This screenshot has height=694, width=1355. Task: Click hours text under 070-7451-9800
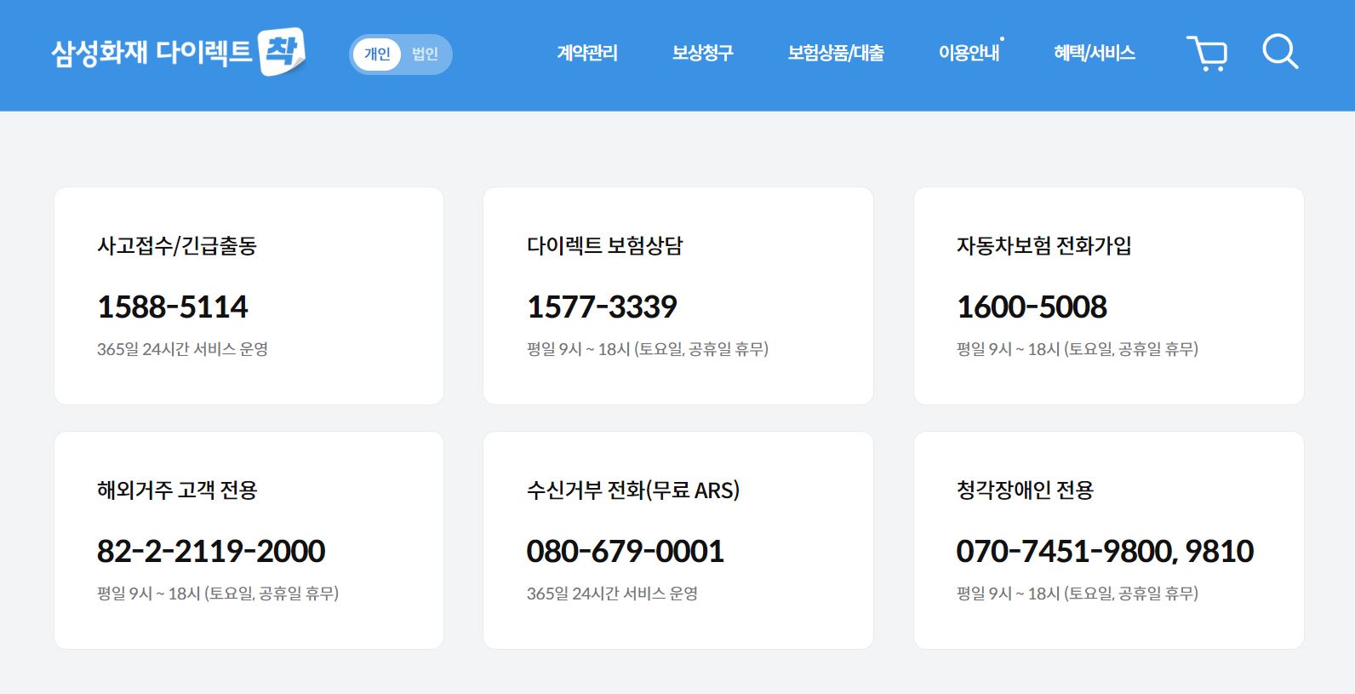coord(1078,594)
